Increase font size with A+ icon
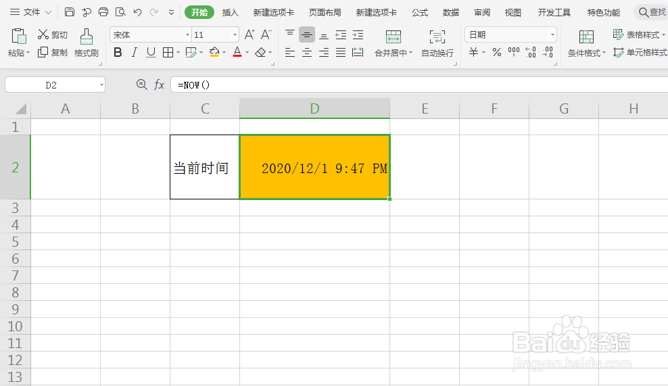The image size is (668, 386). click(249, 34)
